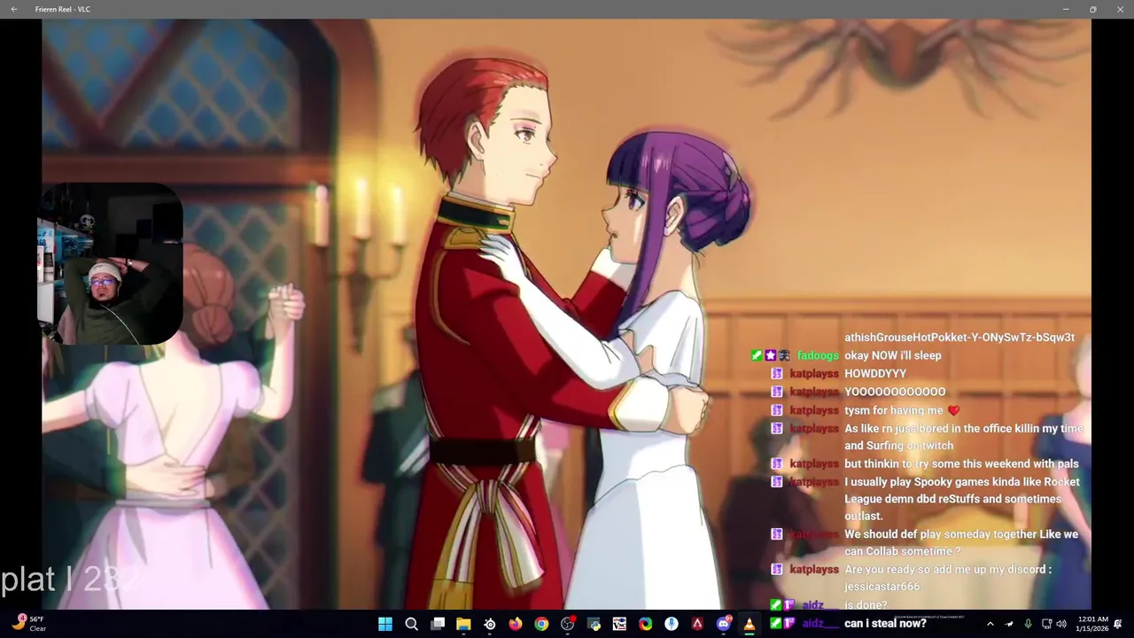The height and width of the screenshot is (638, 1134).
Task: Click the webcam overlay thumbnail
Action: pyautogui.click(x=110, y=263)
